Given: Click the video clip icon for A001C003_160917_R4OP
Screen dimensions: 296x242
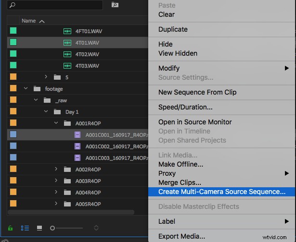Looking at the screenshot, I should [x=77, y=158].
